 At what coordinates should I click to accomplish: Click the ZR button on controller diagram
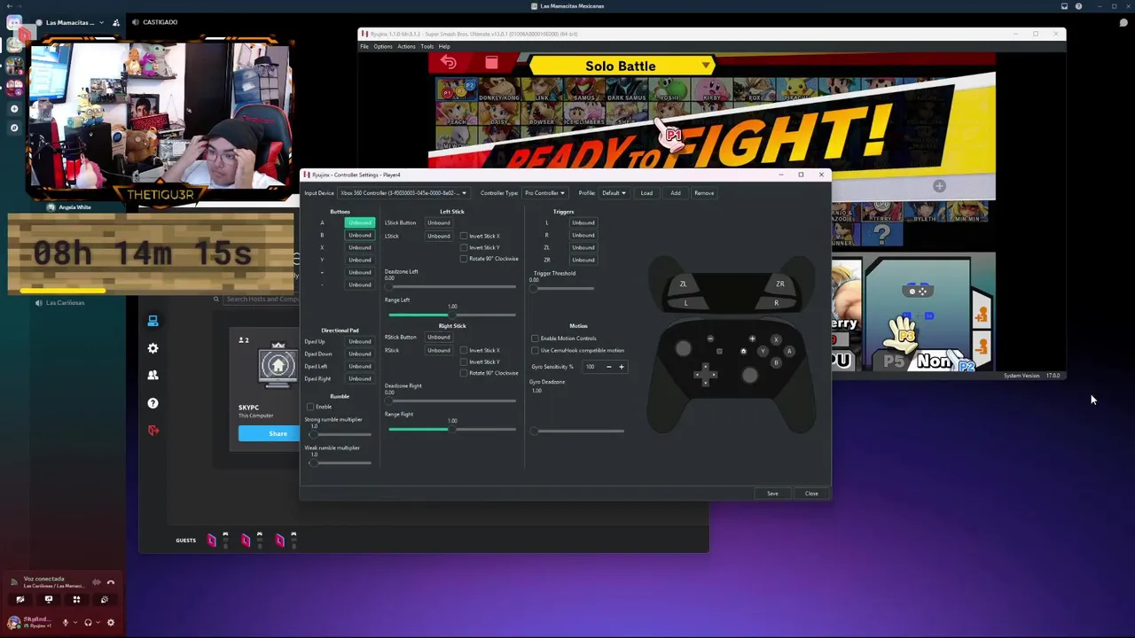pos(780,284)
